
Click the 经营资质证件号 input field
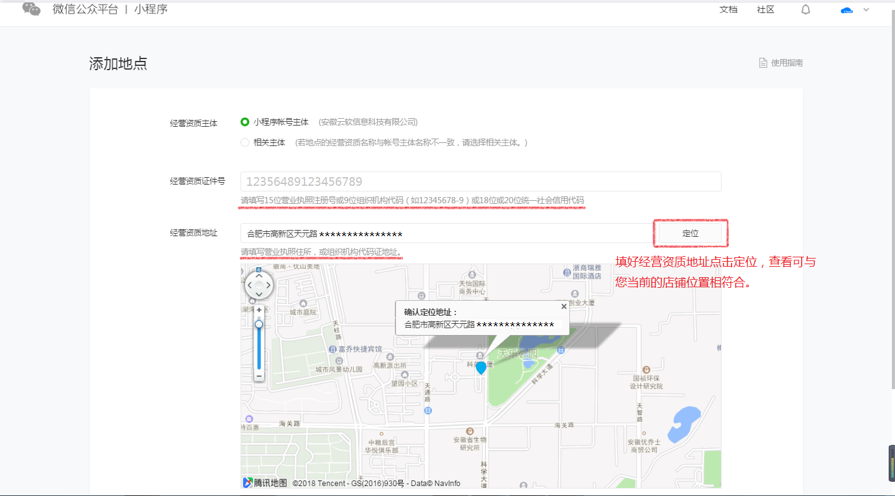pos(480,181)
